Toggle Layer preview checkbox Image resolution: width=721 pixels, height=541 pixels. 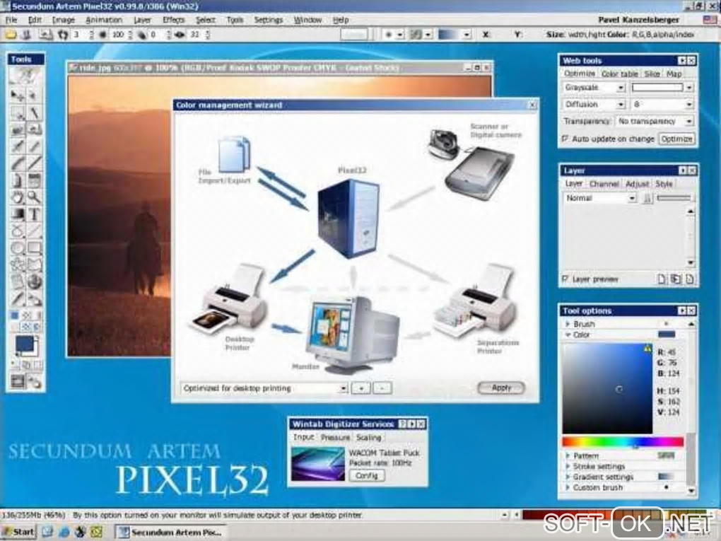point(565,279)
